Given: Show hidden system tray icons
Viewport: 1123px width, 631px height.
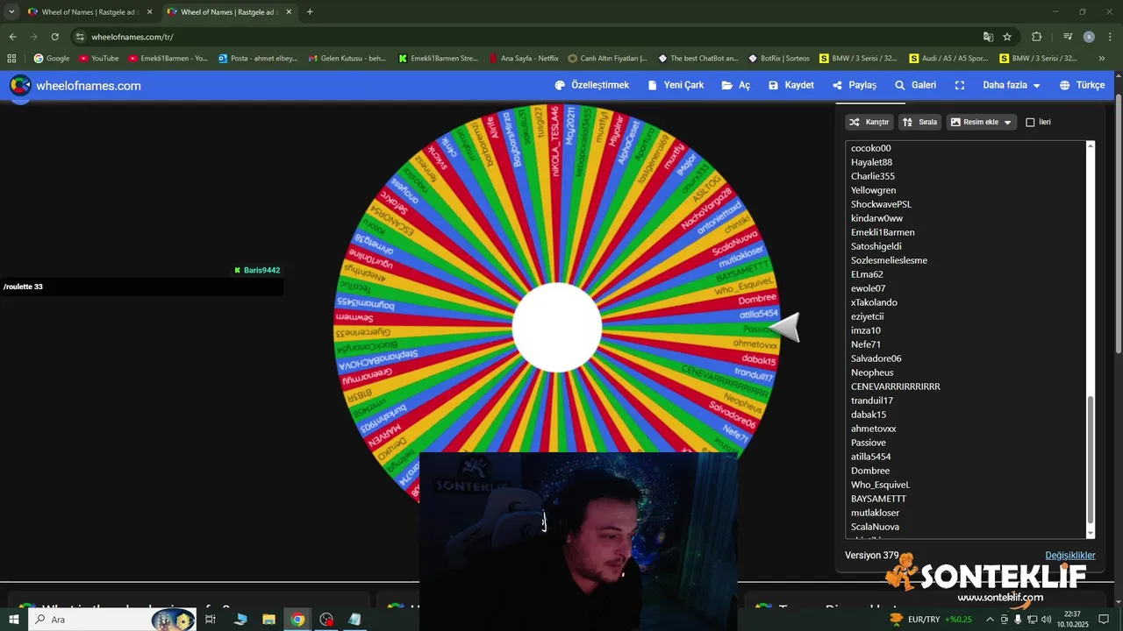Looking at the screenshot, I should (990, 620).
